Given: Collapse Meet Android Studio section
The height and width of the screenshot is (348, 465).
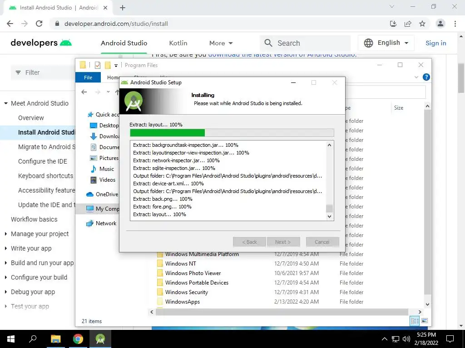Looking at the screenshot, I should 5,104.
